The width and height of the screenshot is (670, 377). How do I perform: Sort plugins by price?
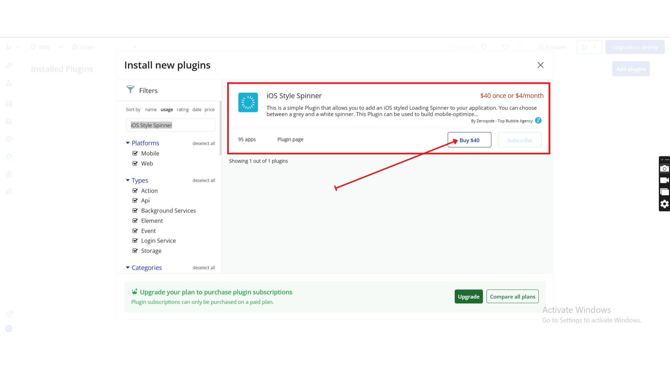point(209,110)
